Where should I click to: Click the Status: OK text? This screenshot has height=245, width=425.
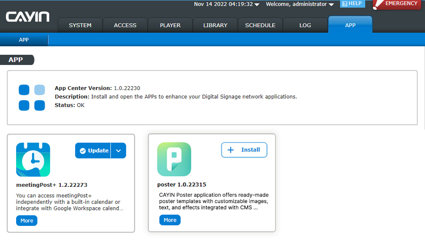70,105
